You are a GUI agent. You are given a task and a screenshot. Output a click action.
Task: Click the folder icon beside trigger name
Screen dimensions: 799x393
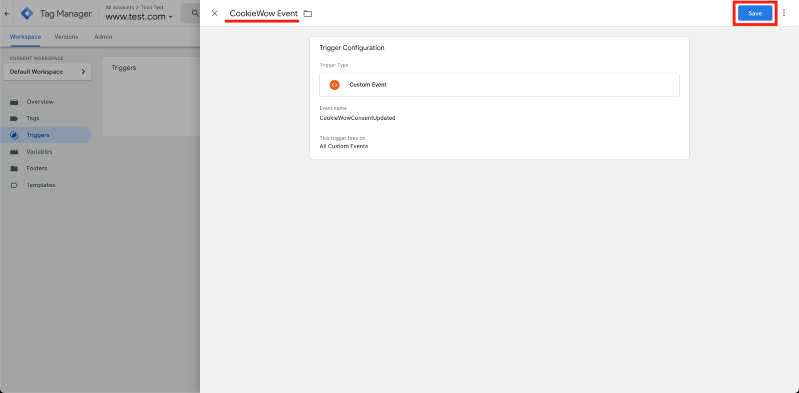click(308, 13)
